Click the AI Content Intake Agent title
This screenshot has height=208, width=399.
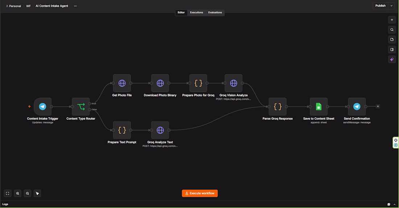coord(52,6)
